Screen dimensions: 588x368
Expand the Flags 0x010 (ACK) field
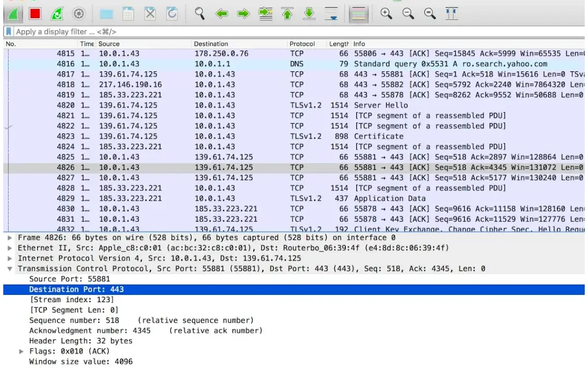click(x=22, y=352)
